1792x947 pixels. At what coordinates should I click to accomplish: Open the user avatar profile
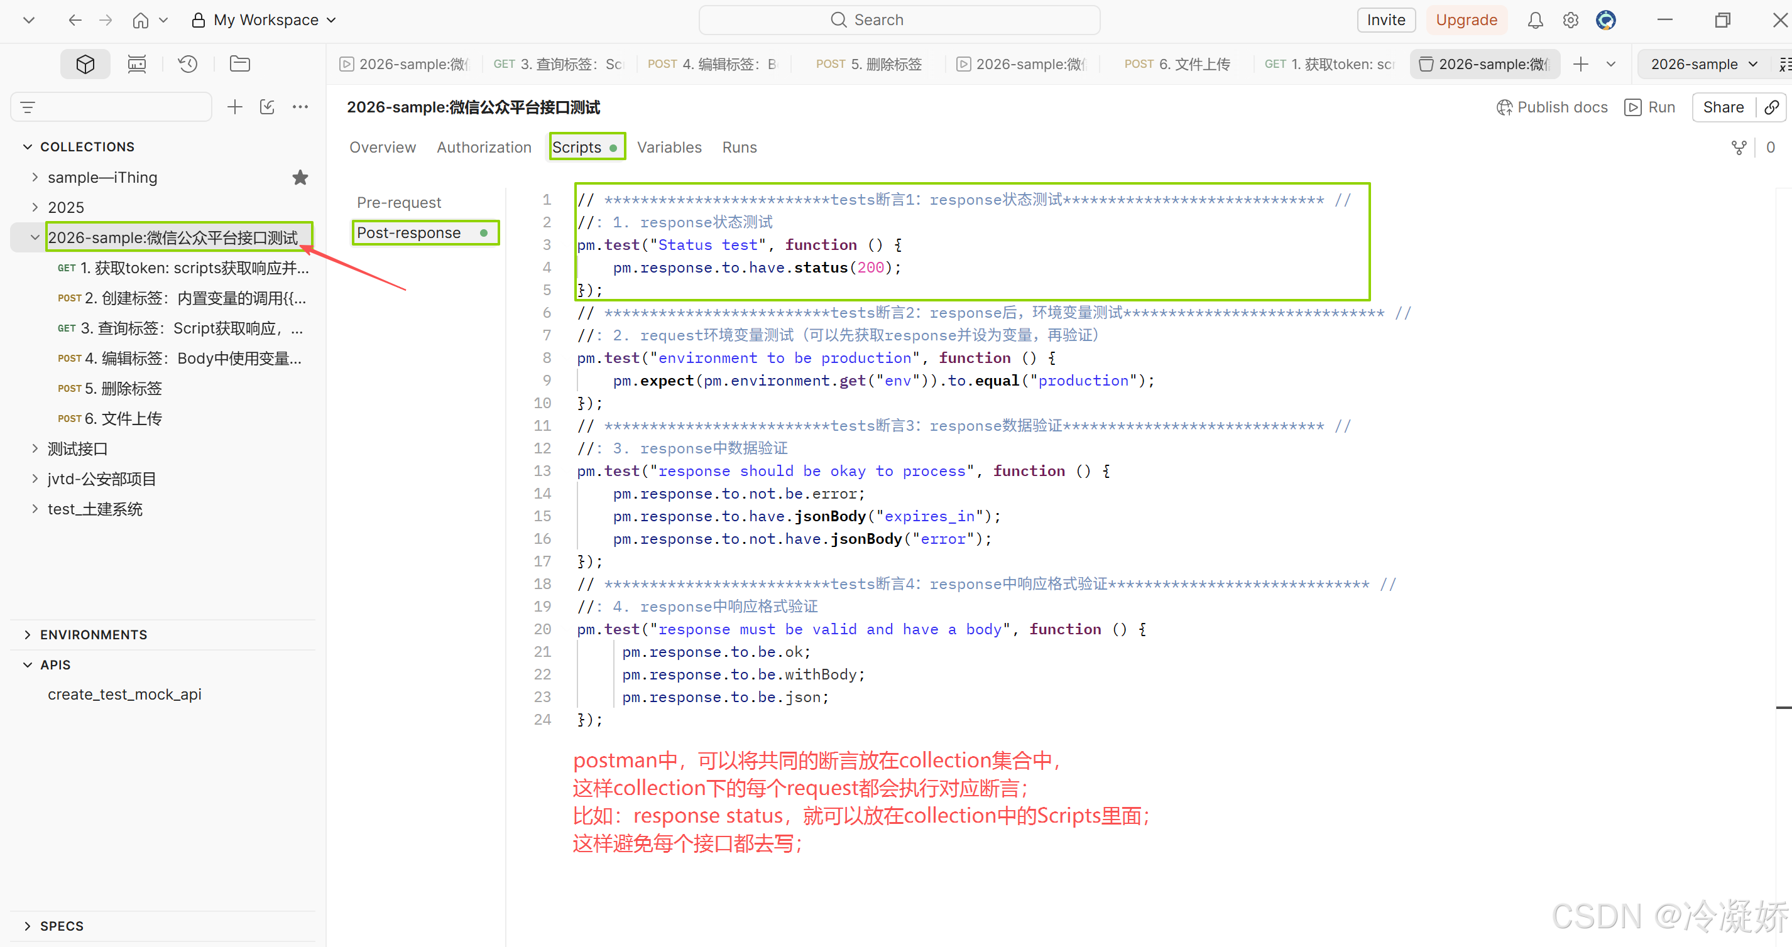point(1606,20)
